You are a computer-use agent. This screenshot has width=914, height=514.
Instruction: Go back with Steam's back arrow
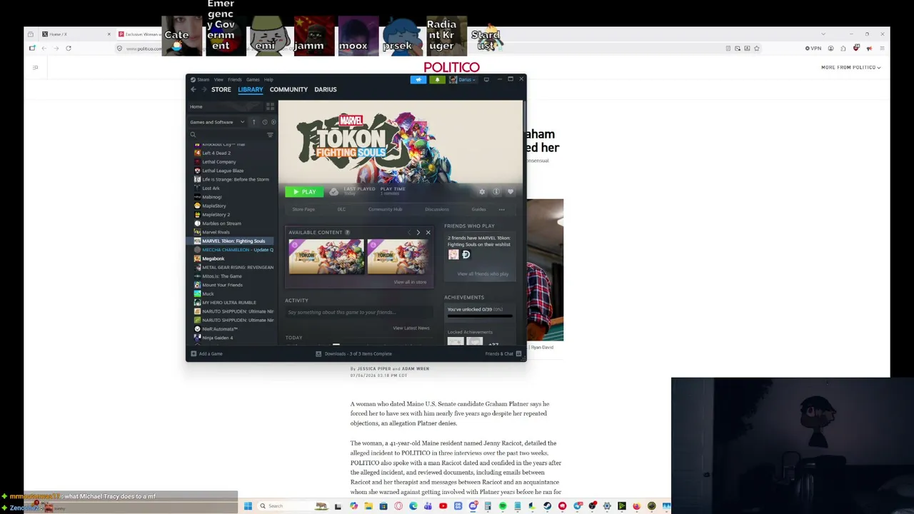click(194, 89)
